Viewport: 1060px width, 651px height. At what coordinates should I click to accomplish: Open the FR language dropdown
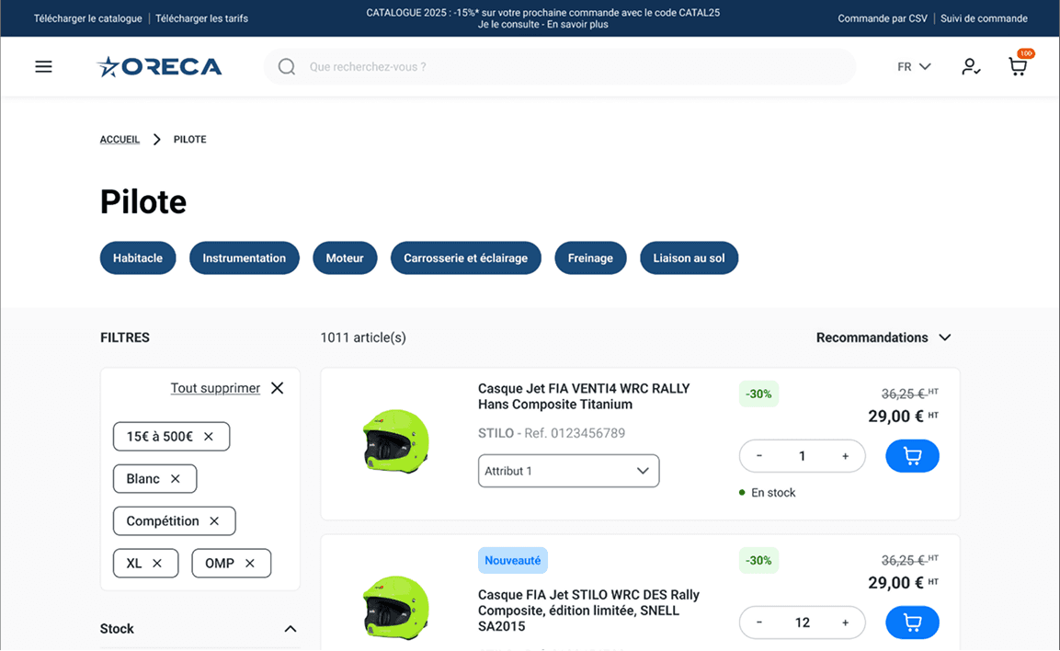pos(914,66)
